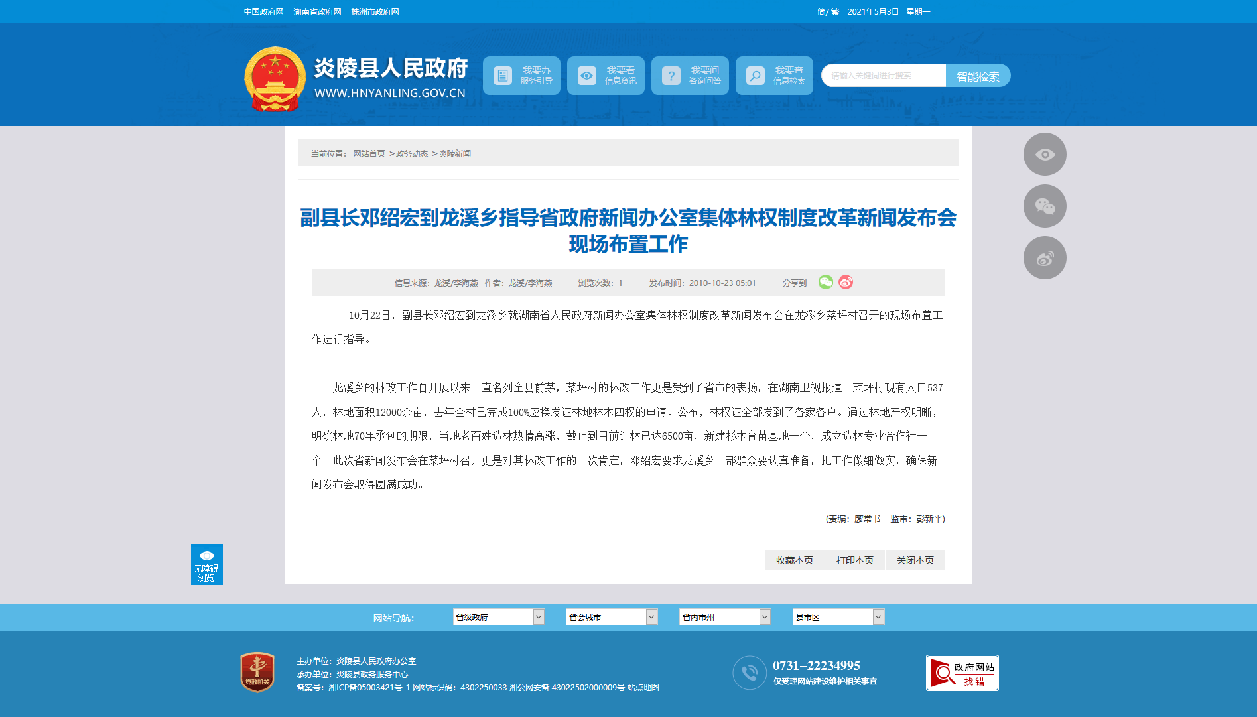1257x717 pixels.
Task: Expand the 省会城市 dropdown
Action: pos(612,617)
